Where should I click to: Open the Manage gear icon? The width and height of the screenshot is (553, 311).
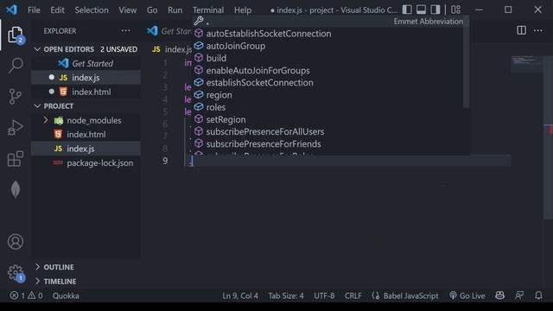pos(16,273)
